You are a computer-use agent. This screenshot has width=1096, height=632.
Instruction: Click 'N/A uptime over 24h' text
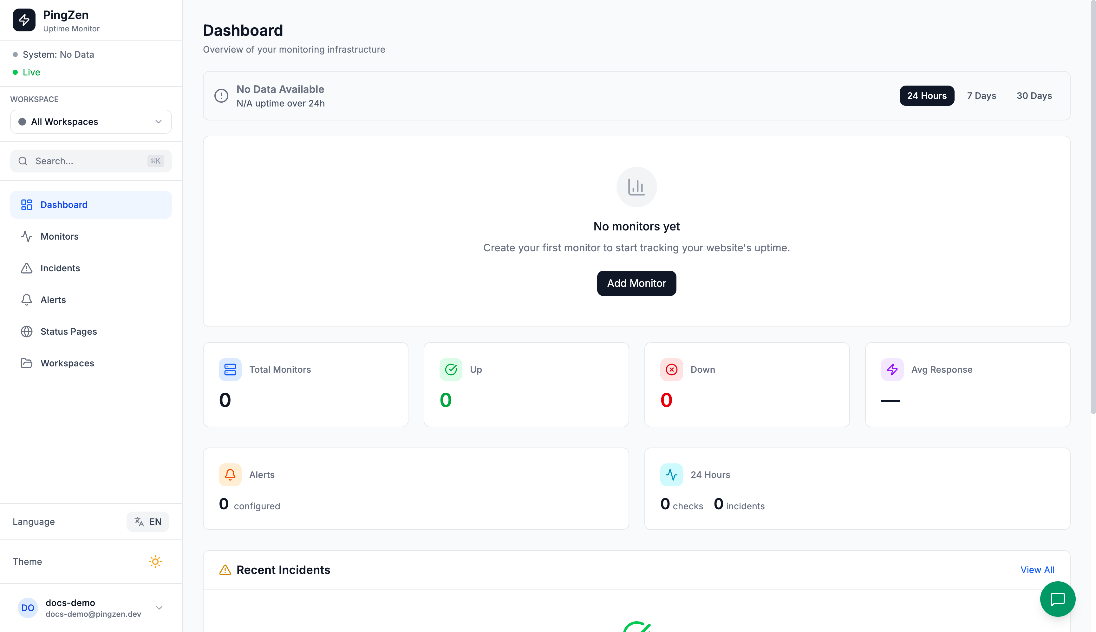coord(281,103)
